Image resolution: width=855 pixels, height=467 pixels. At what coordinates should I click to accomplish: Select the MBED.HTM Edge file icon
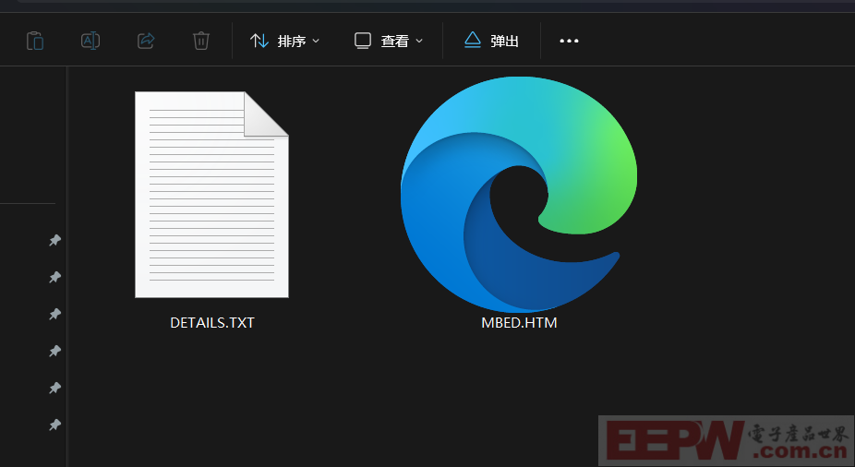click(x=519, y=195)
